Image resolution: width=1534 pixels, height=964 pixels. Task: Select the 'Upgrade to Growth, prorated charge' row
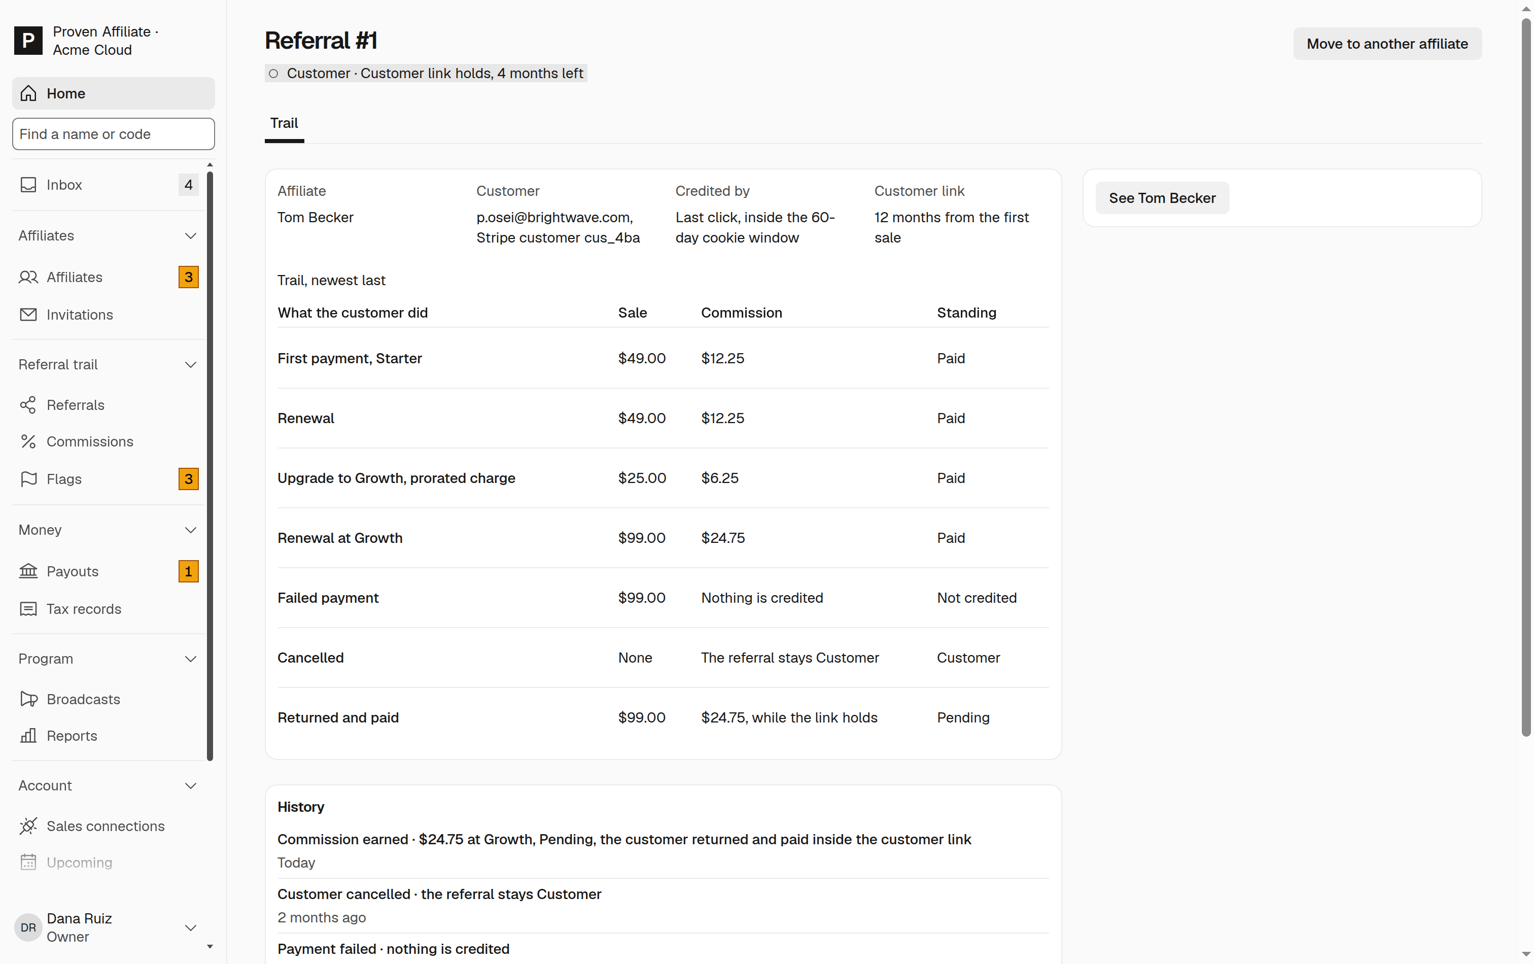pyautogui.click(x=663, y=478)
